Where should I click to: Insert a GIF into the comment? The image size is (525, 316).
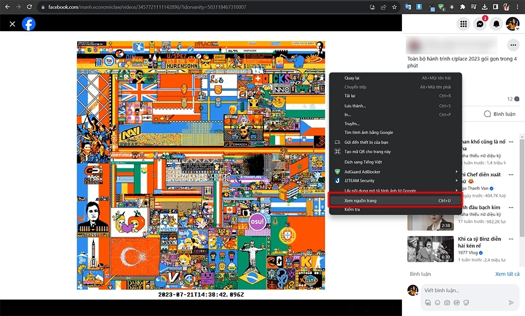457,302
